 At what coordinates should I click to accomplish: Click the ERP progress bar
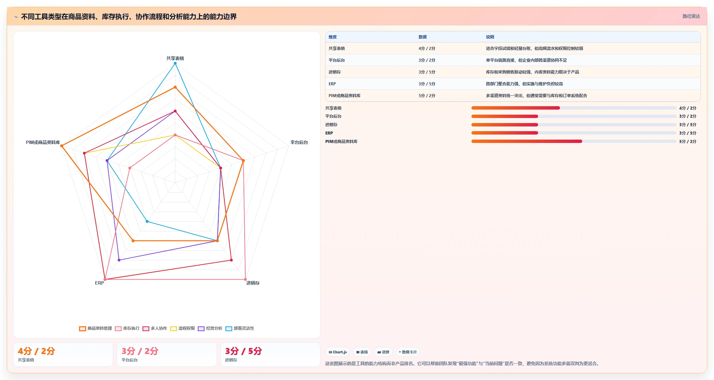click(x=573, y=133)
